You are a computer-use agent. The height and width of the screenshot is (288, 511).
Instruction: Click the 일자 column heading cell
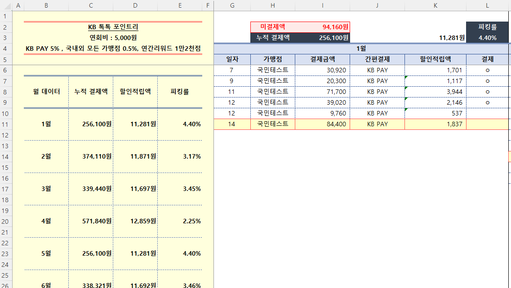coord(232,59)
